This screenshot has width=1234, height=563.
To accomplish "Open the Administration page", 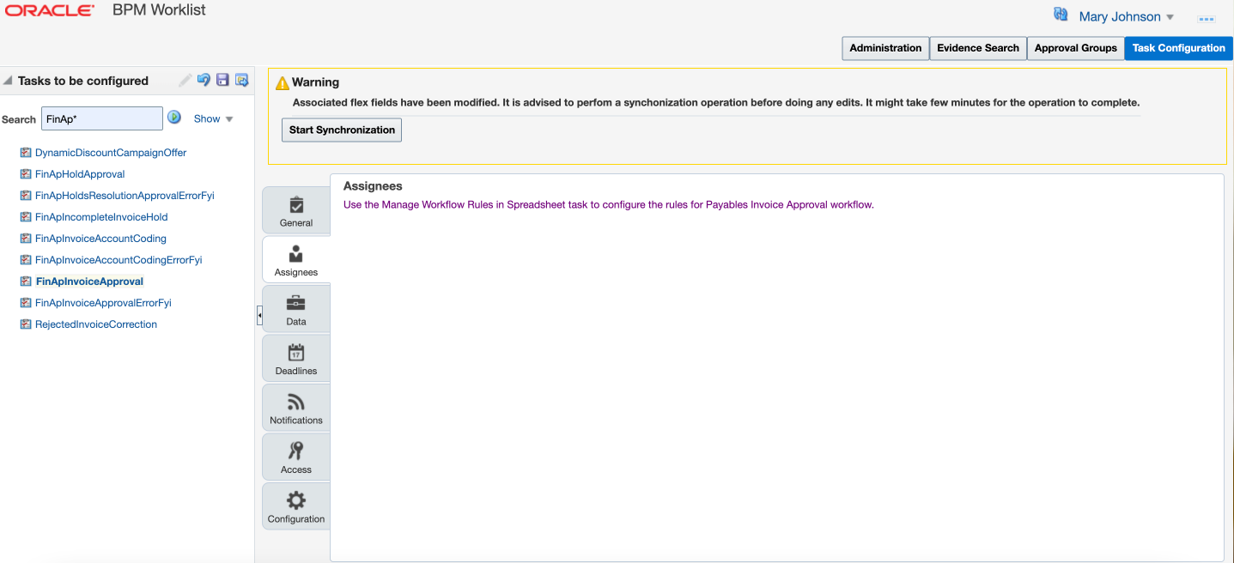I will (x=885, y=48).
